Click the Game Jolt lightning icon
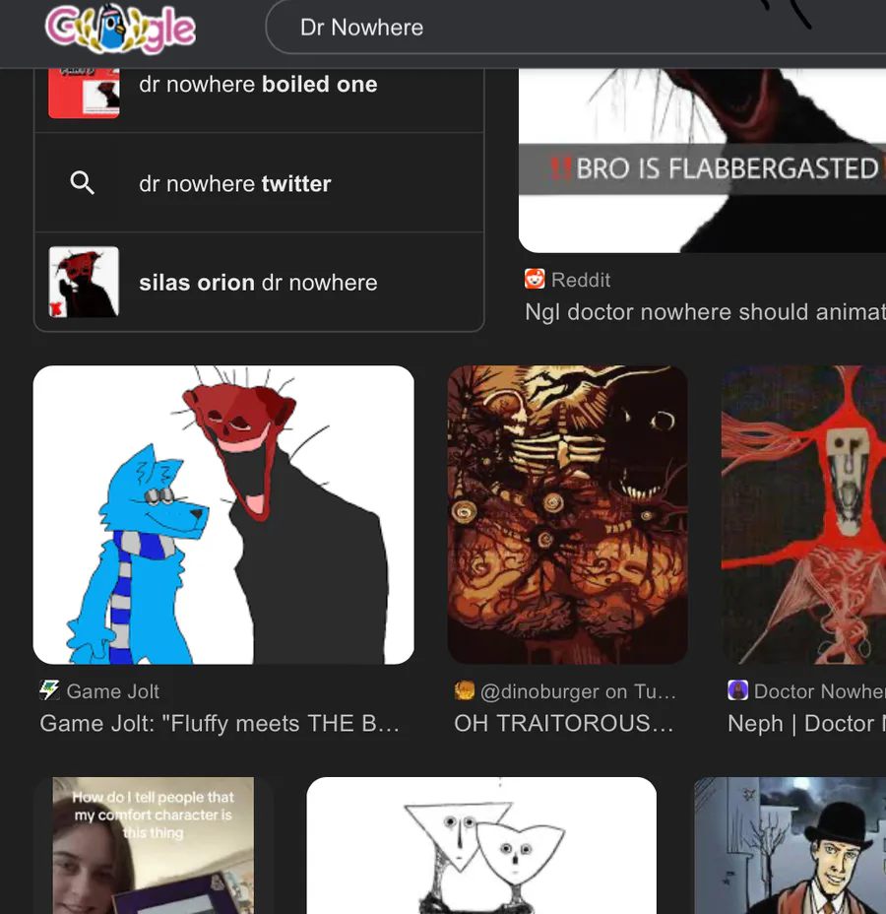The image size is (886, 914). 49,690
